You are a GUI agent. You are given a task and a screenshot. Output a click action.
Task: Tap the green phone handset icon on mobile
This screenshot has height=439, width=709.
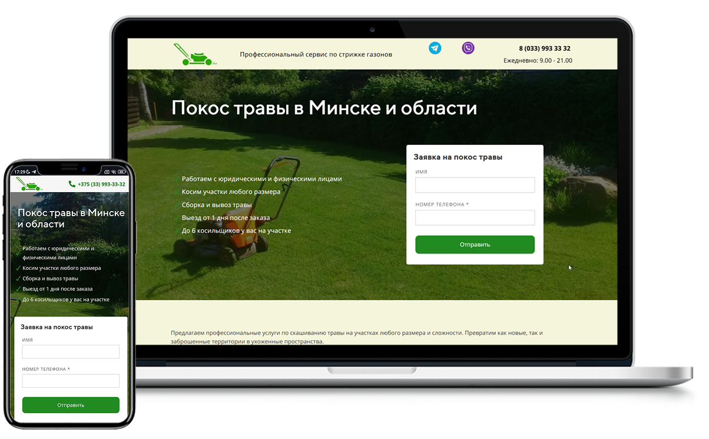coord(72,184)
